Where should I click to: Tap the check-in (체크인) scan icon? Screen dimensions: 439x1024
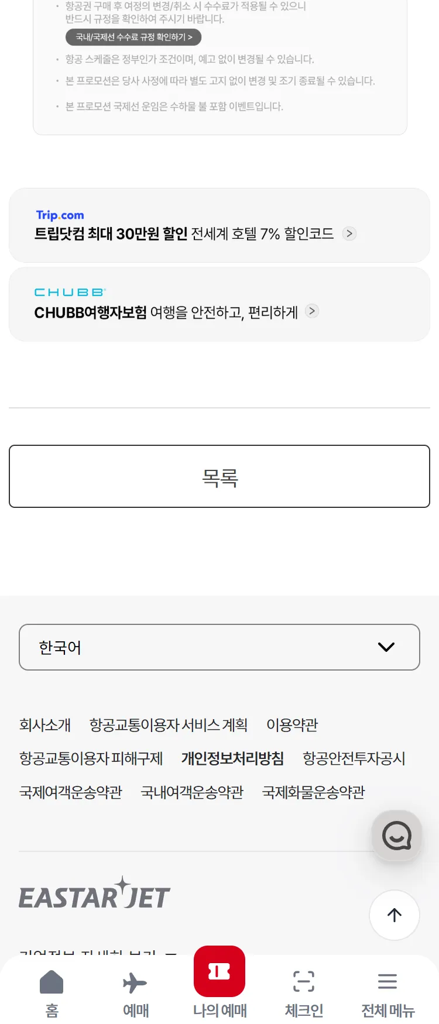click(304, 982)
